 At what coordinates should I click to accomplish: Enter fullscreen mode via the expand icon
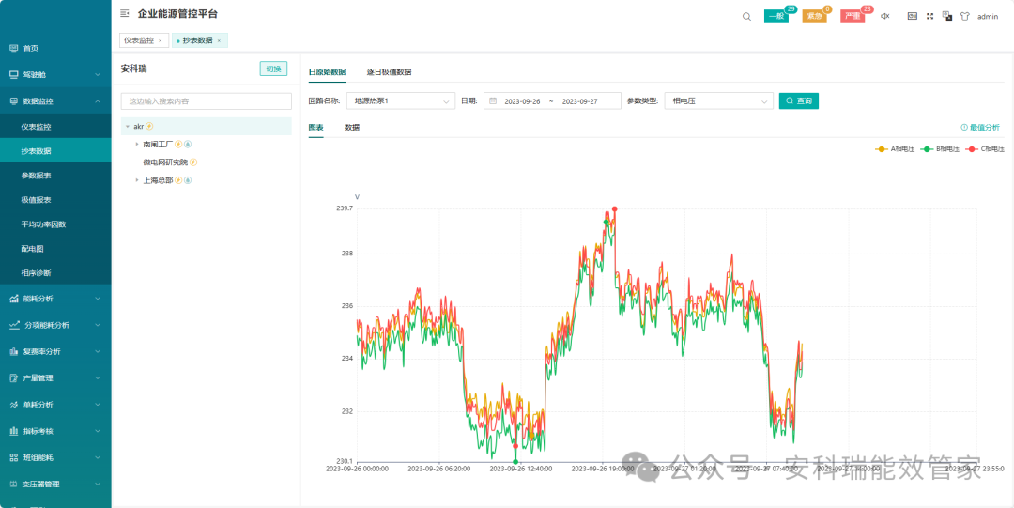(929, 16)
